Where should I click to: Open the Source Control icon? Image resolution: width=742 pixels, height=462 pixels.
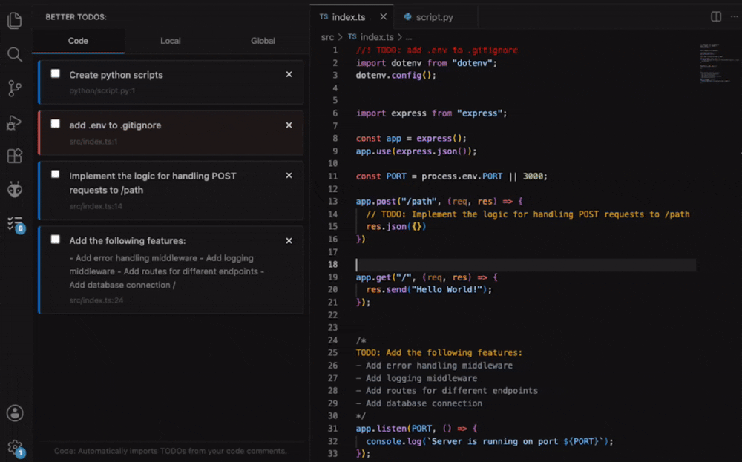pyautogui.click(x=15, y=88)
